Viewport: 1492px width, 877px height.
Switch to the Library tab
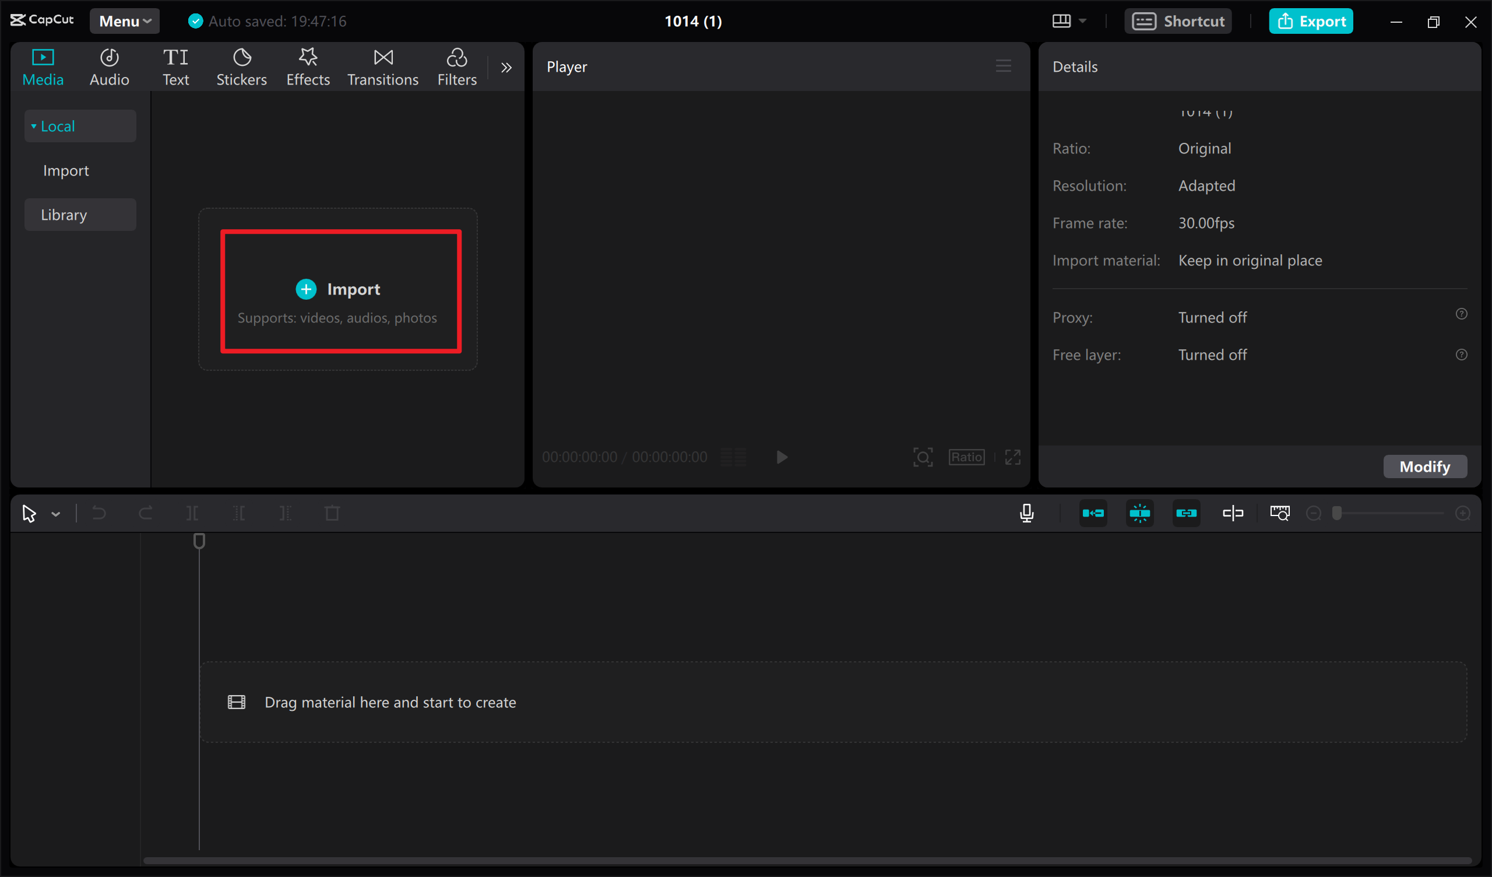point(64,215)
